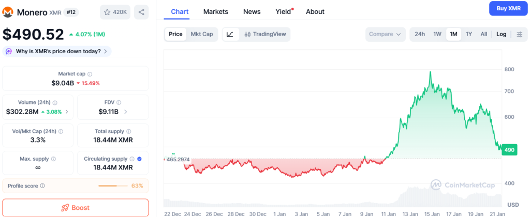
Task: Click the share icon next to watchlist
Action: click(141, 12)
